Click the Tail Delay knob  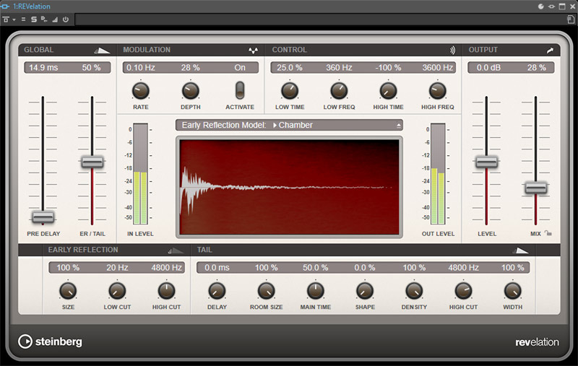click(217, 291)
